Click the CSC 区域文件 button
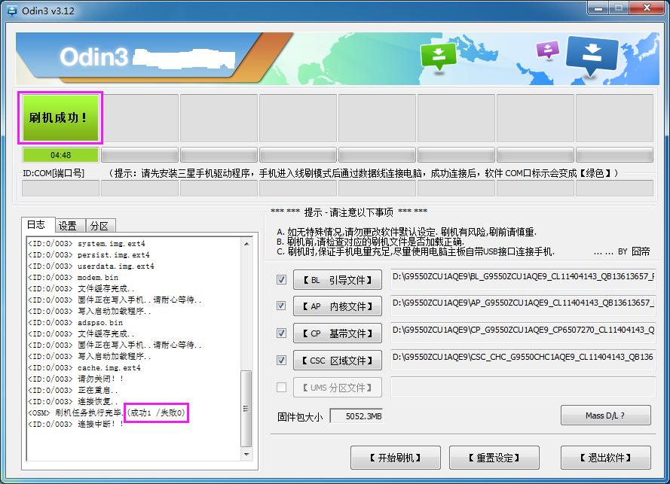The height and width of the screenshot is (484, 670). pos(337,361)
